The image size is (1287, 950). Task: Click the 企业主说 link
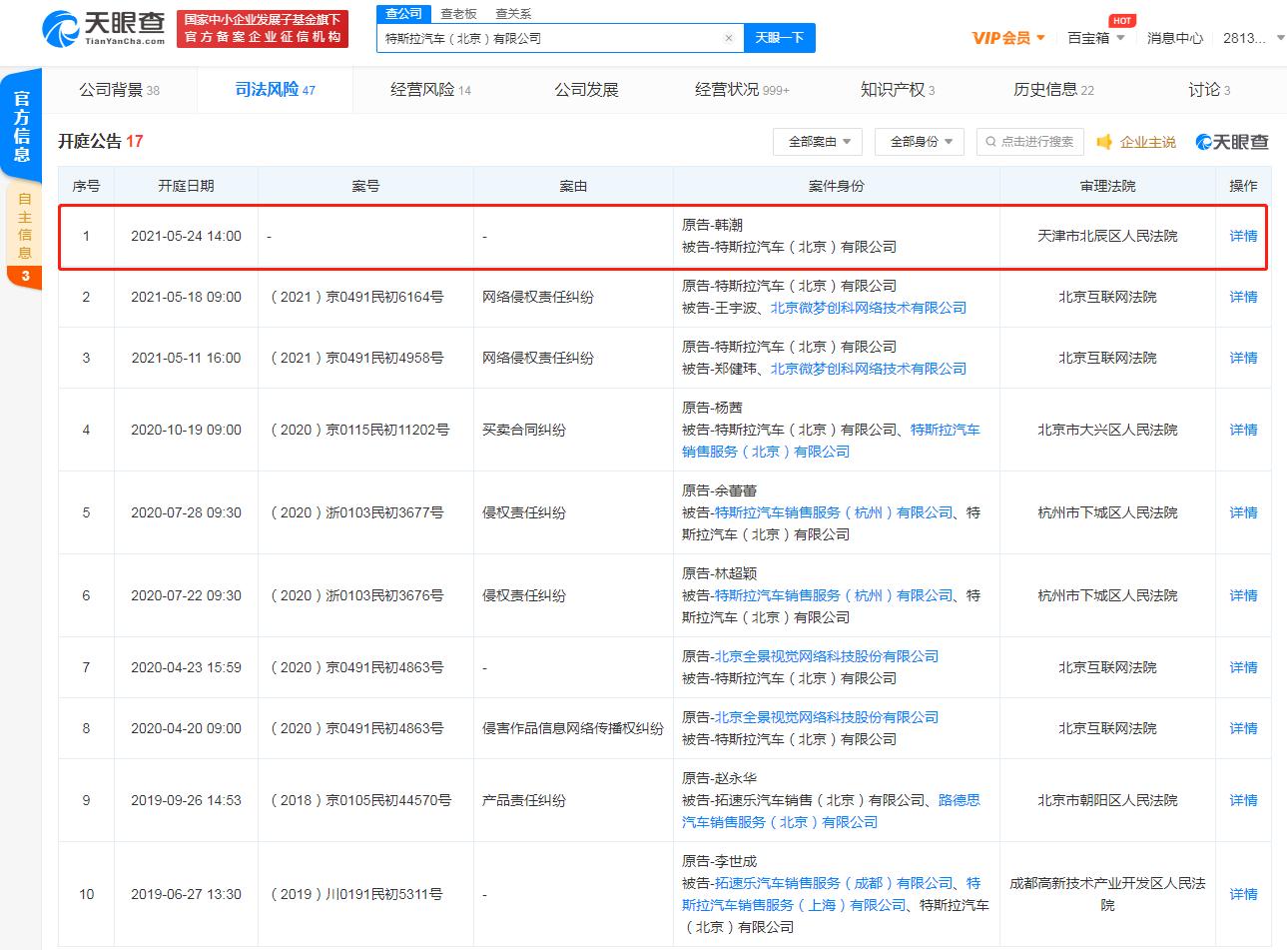(1147, 142)
